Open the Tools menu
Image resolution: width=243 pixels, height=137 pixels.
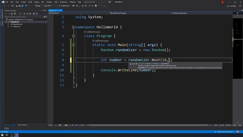point(56,2)
